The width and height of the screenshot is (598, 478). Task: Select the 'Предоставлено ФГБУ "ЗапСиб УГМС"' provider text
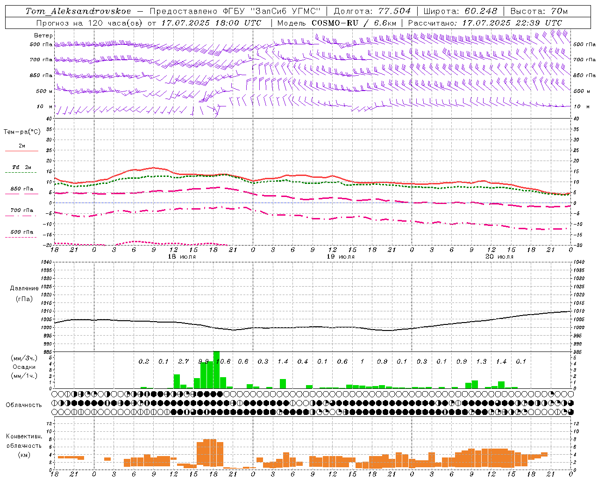tap(235, 11)
